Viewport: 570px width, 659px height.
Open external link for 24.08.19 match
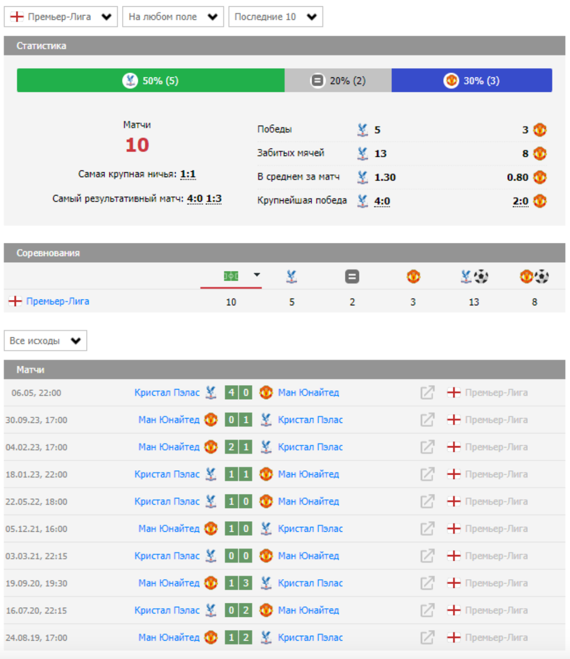427,637
